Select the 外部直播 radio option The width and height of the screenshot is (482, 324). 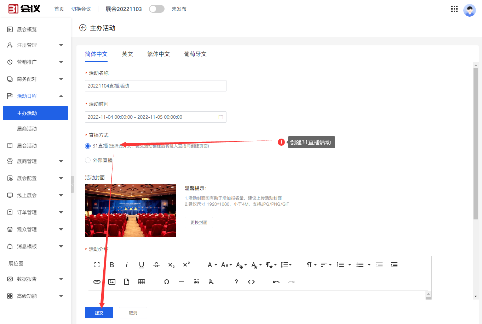(x=88, y=160)
